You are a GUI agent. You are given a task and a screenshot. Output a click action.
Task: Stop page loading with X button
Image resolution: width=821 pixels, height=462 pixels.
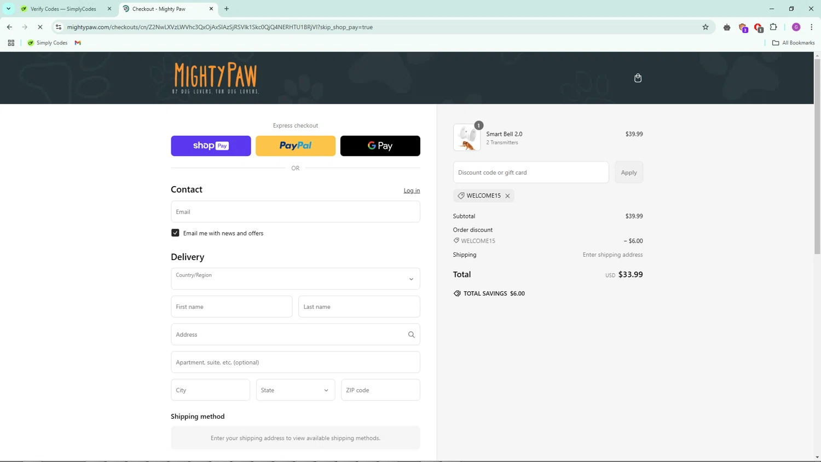point(40,27)
